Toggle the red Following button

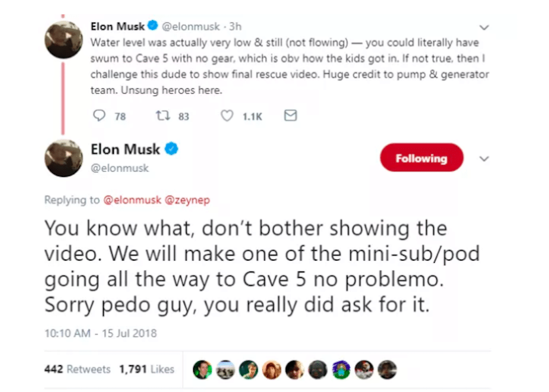click(421, 158)
